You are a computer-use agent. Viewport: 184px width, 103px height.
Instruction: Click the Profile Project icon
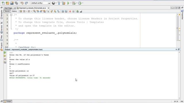pos(80,3)
